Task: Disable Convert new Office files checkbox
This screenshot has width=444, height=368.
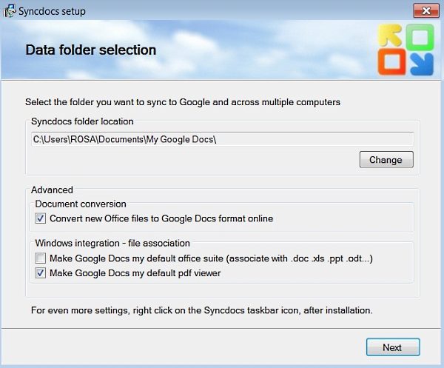Action: click(40, 218)
